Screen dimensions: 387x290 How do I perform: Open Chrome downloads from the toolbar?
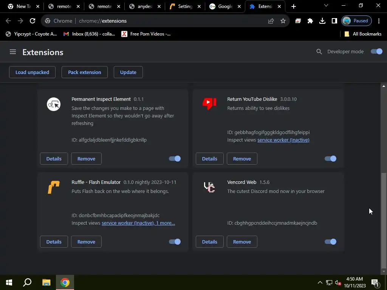click(322, 21)
